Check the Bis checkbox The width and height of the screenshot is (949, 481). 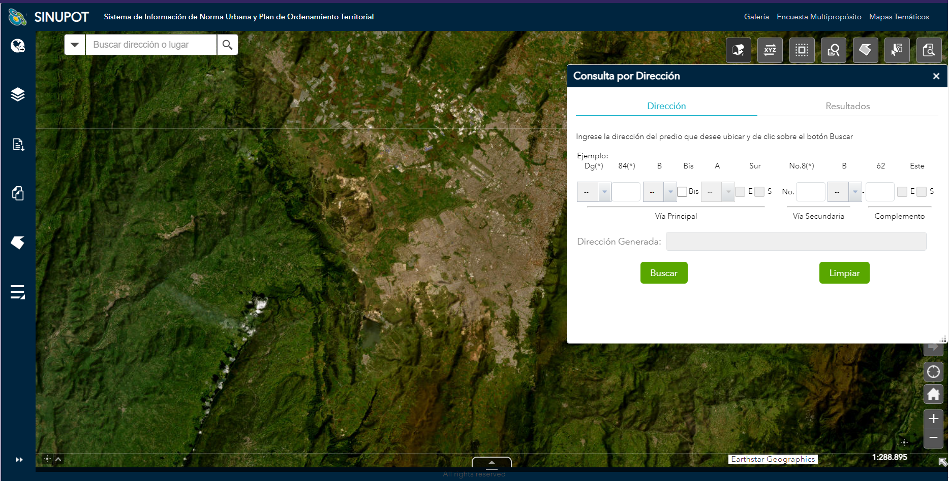(682, 192)
